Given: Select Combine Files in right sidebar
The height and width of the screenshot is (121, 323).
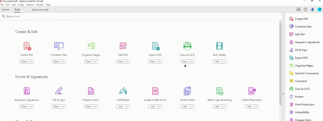Looking at the screenshot, I should point(300,27).
